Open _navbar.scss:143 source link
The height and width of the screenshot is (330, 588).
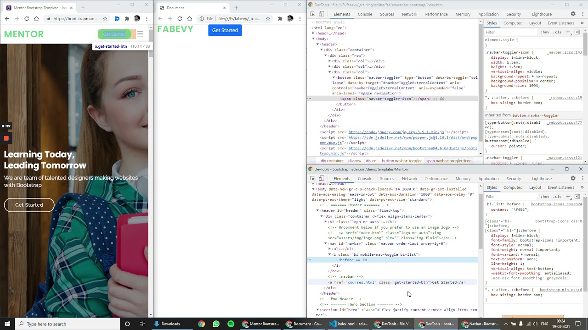[x=565, y=52]
